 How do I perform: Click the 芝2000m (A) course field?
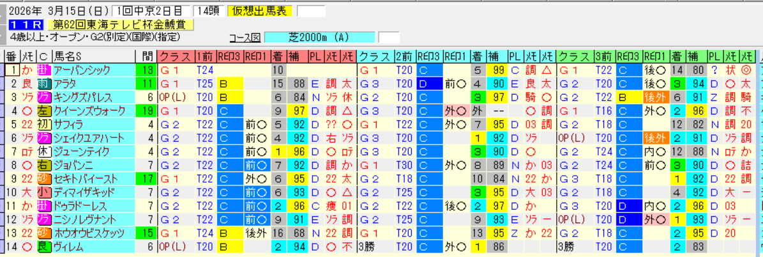click(x=320, y=38)
